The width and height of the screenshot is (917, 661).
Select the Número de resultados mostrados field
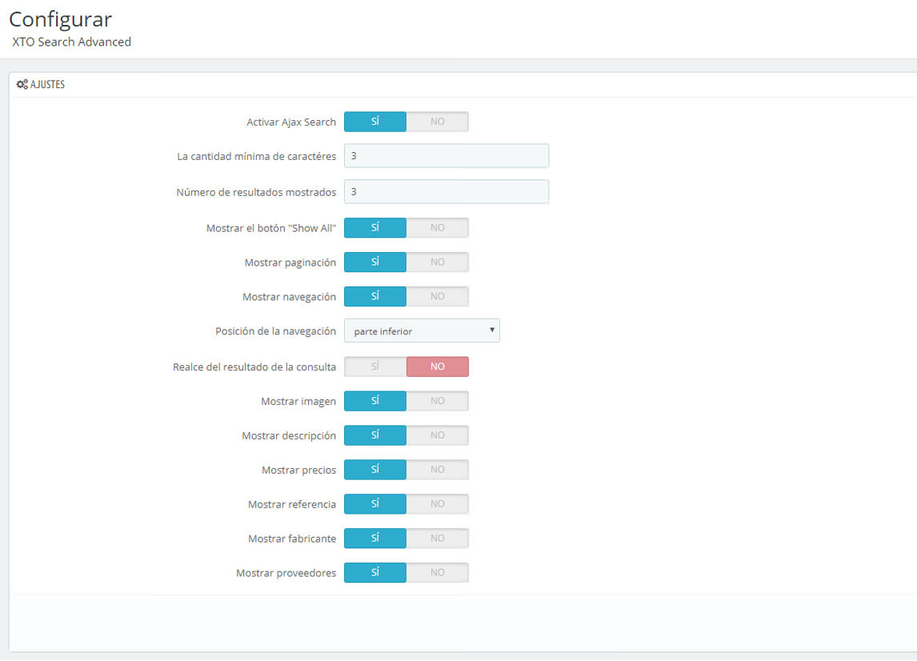[446, 191]
